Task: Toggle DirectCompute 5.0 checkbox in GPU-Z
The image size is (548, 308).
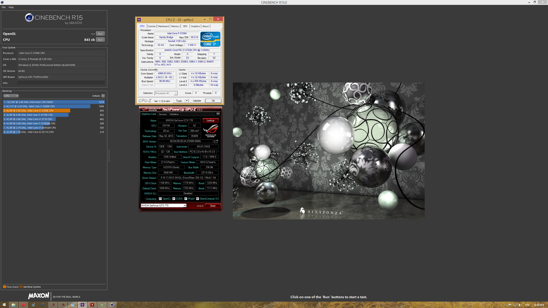Action: [x=198, y=199]
